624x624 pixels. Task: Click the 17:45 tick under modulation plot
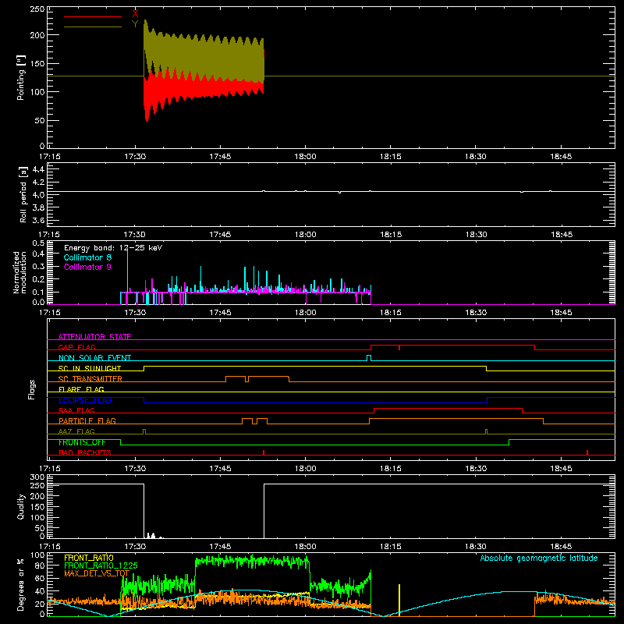coord(220,313)
